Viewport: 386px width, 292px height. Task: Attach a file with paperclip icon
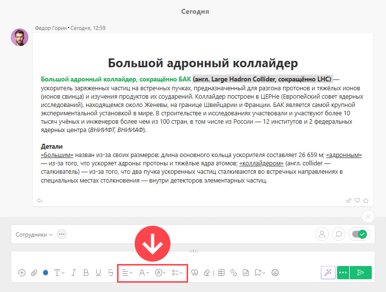pyautogui.click(x=34, y=273)
